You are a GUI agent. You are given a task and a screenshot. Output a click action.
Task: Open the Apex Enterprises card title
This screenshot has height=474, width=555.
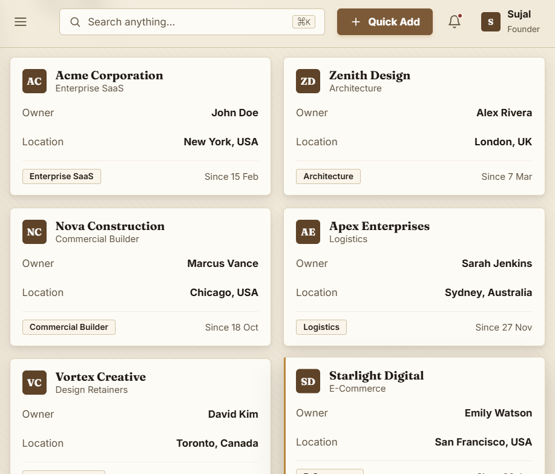(x=379, y=226)
